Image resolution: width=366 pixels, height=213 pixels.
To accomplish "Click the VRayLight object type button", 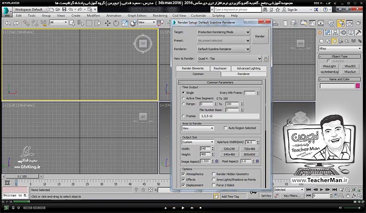I will click(329, 66).
